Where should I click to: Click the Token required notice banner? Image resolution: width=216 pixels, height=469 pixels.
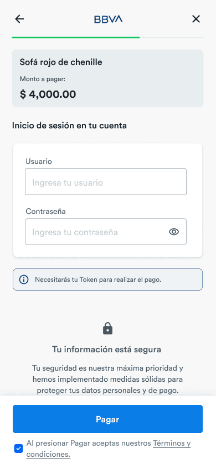tap(107, 280)
